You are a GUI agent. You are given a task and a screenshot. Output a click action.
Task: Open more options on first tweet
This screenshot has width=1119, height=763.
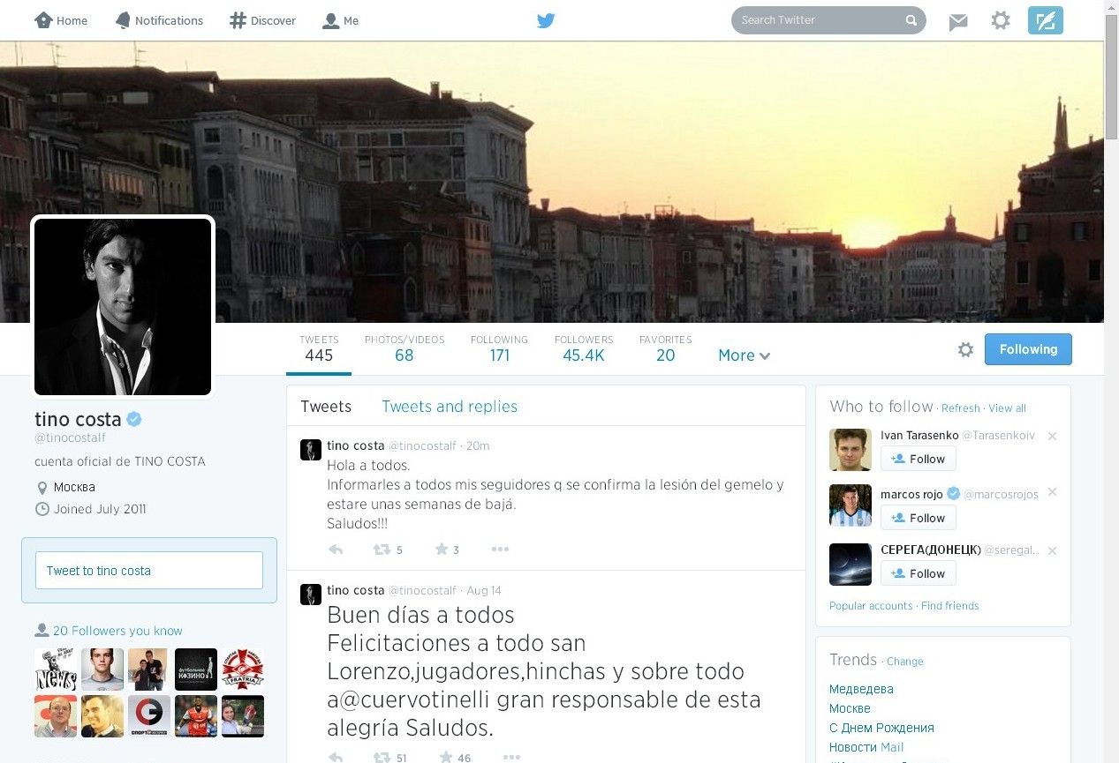pos(500,550)
